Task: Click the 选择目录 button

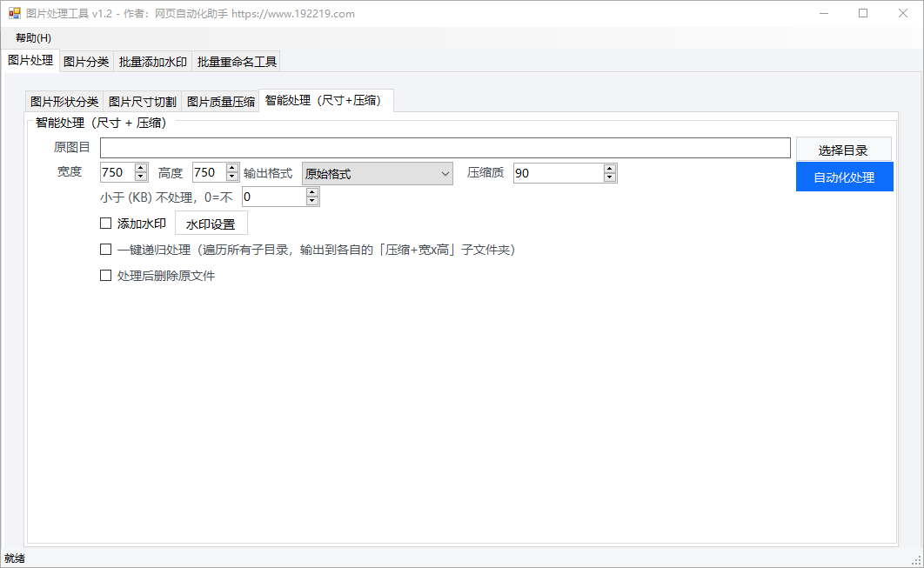Action: [x=843, y=150]
